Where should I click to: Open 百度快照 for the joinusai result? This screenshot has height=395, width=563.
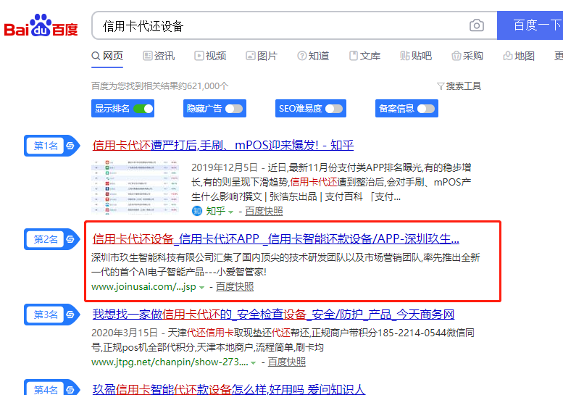[x=235, y=286]
